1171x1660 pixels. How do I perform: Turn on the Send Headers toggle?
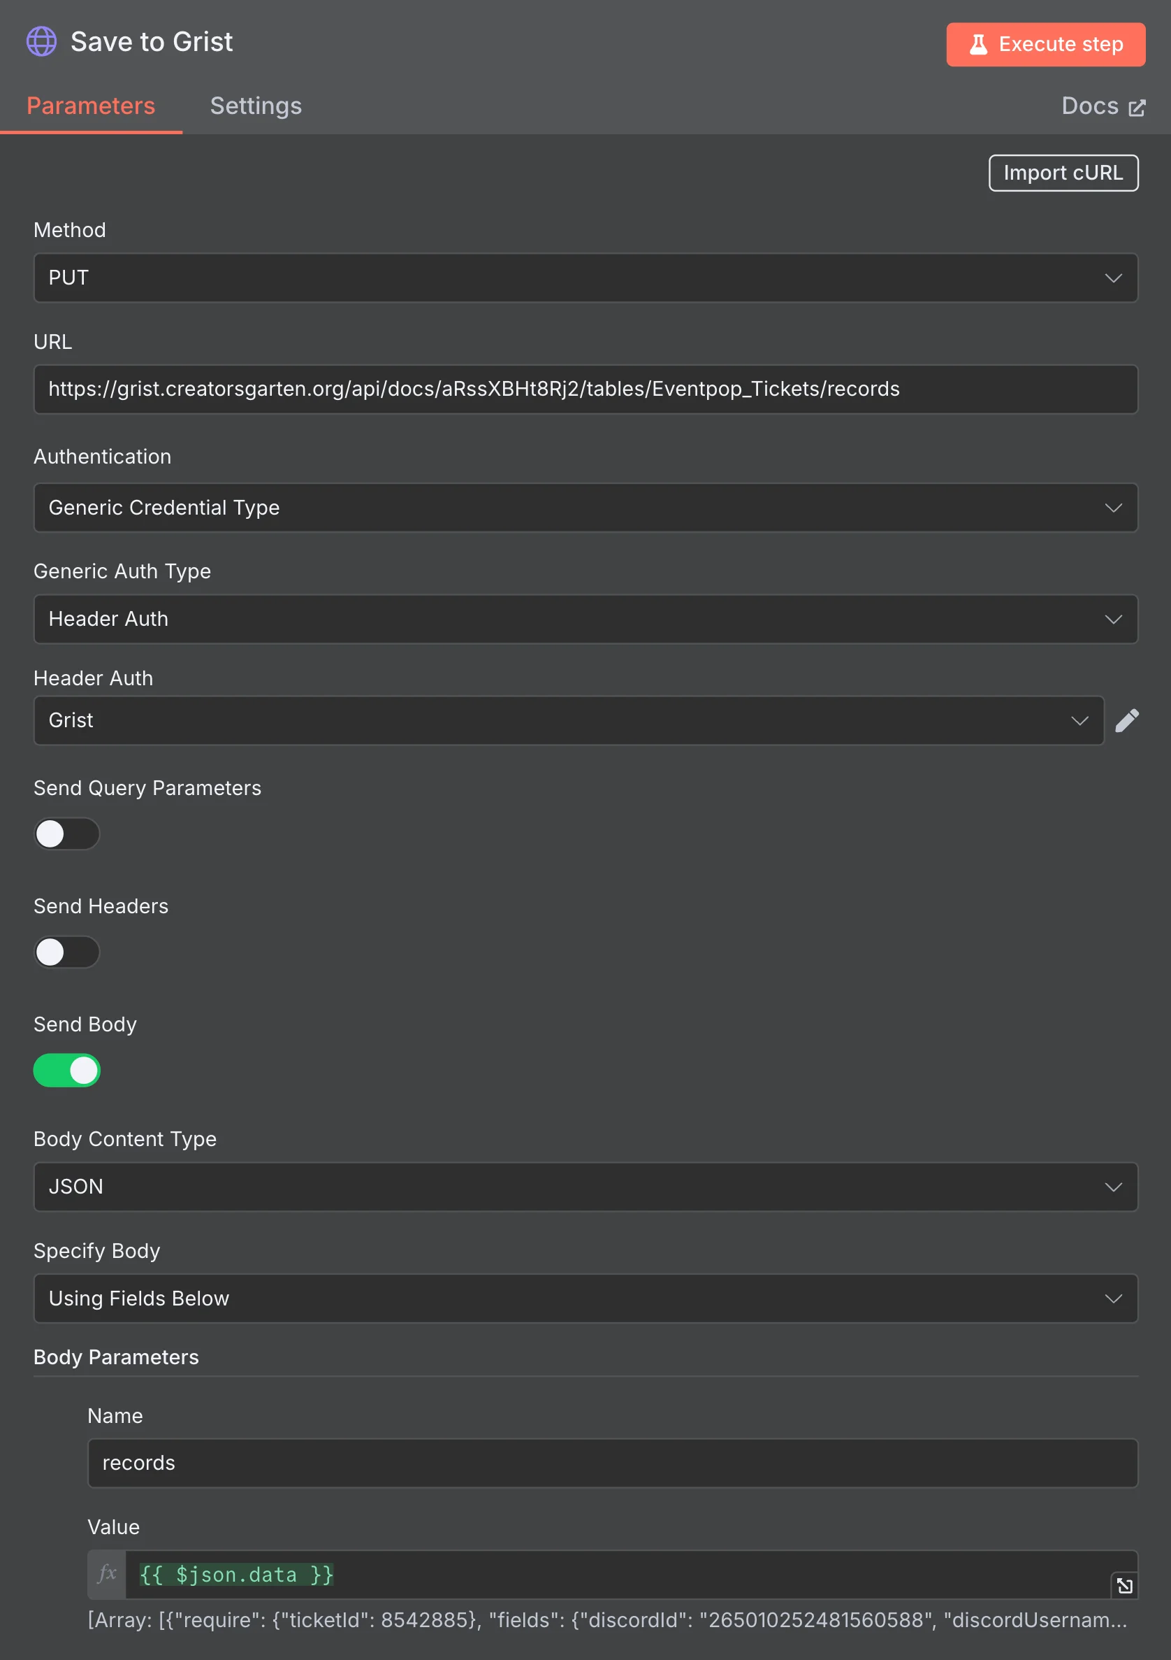click(x=66, y=952)
